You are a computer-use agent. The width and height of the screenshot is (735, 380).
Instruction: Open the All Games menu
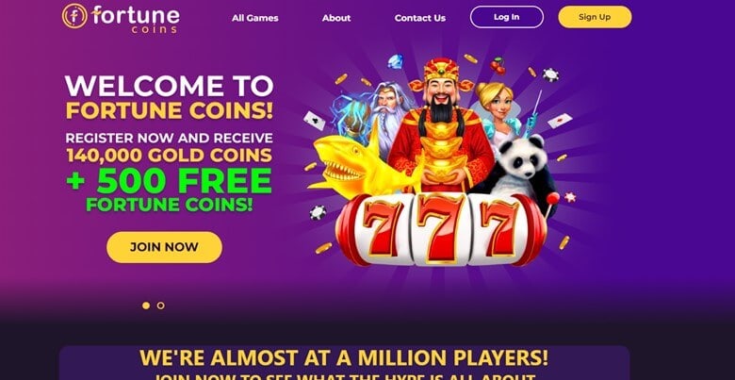(255, 18)
